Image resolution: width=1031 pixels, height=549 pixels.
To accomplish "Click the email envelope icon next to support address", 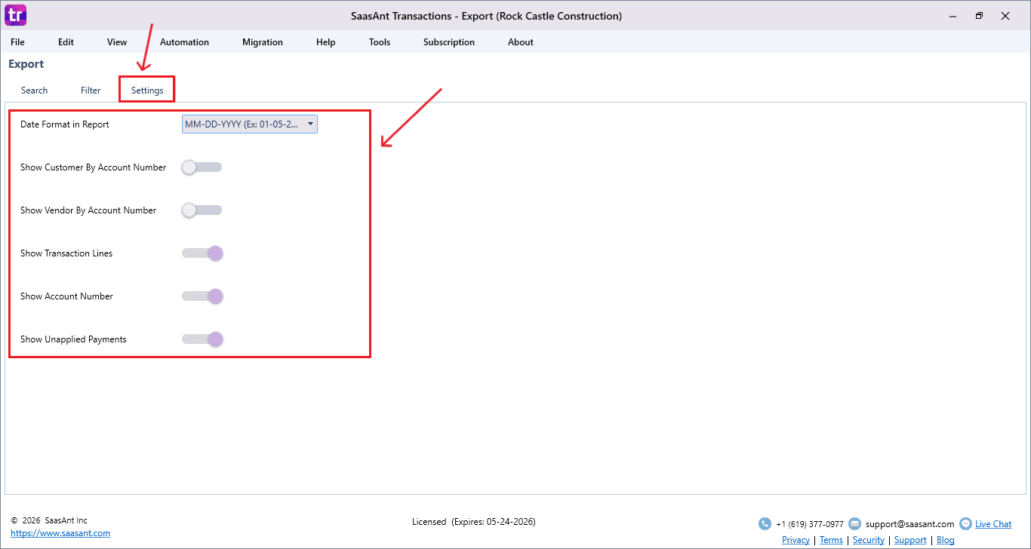I will 855,523.
